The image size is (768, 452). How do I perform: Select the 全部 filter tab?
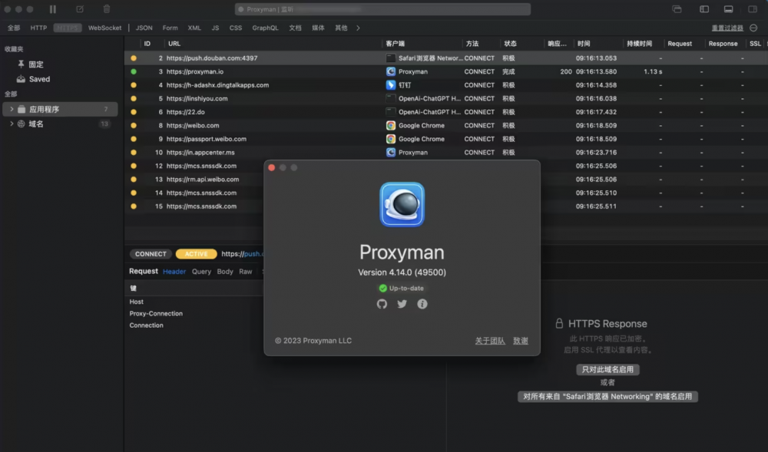click(x=14, y=28)
